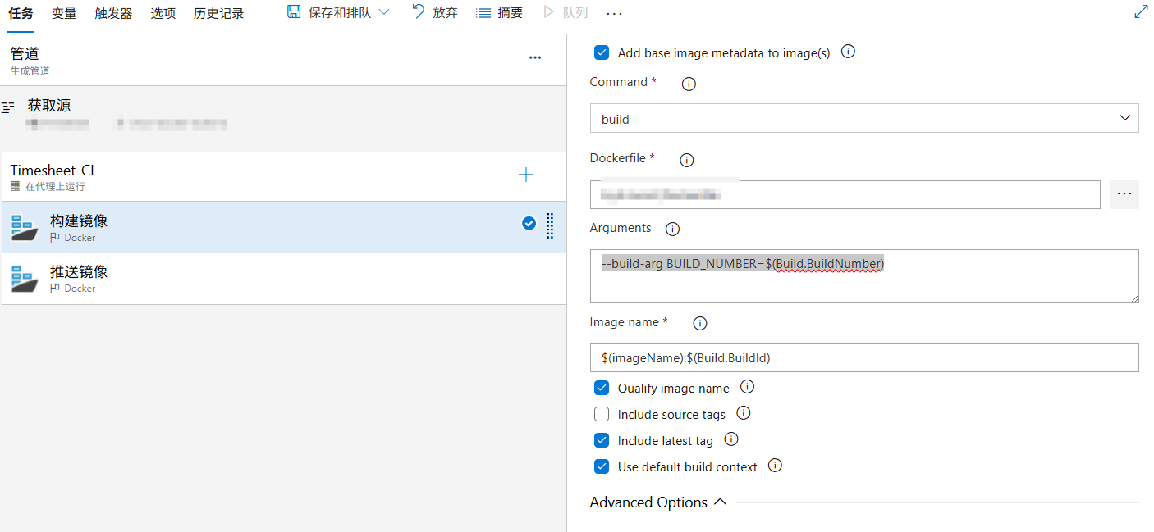Click the 队列 button label
This screenshot has height=532, width=1154.
coord(575,13)
